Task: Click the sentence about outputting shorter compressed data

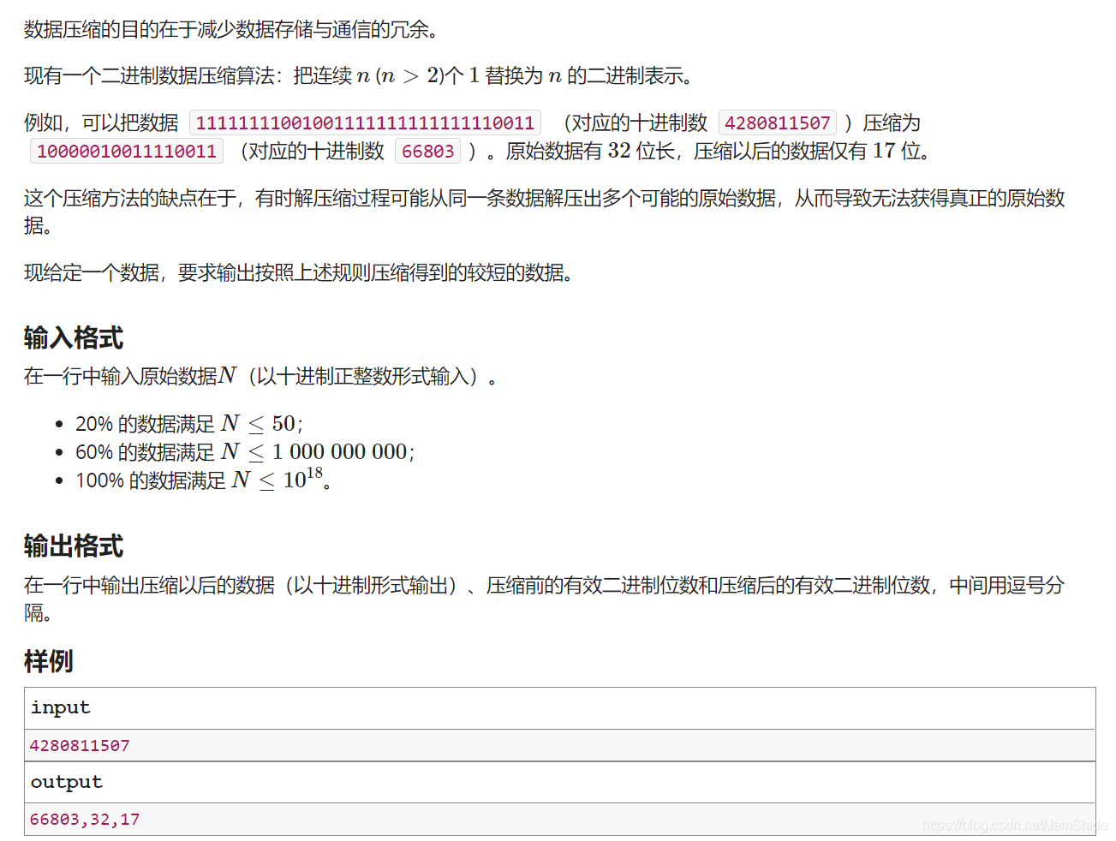Action: 300,273
